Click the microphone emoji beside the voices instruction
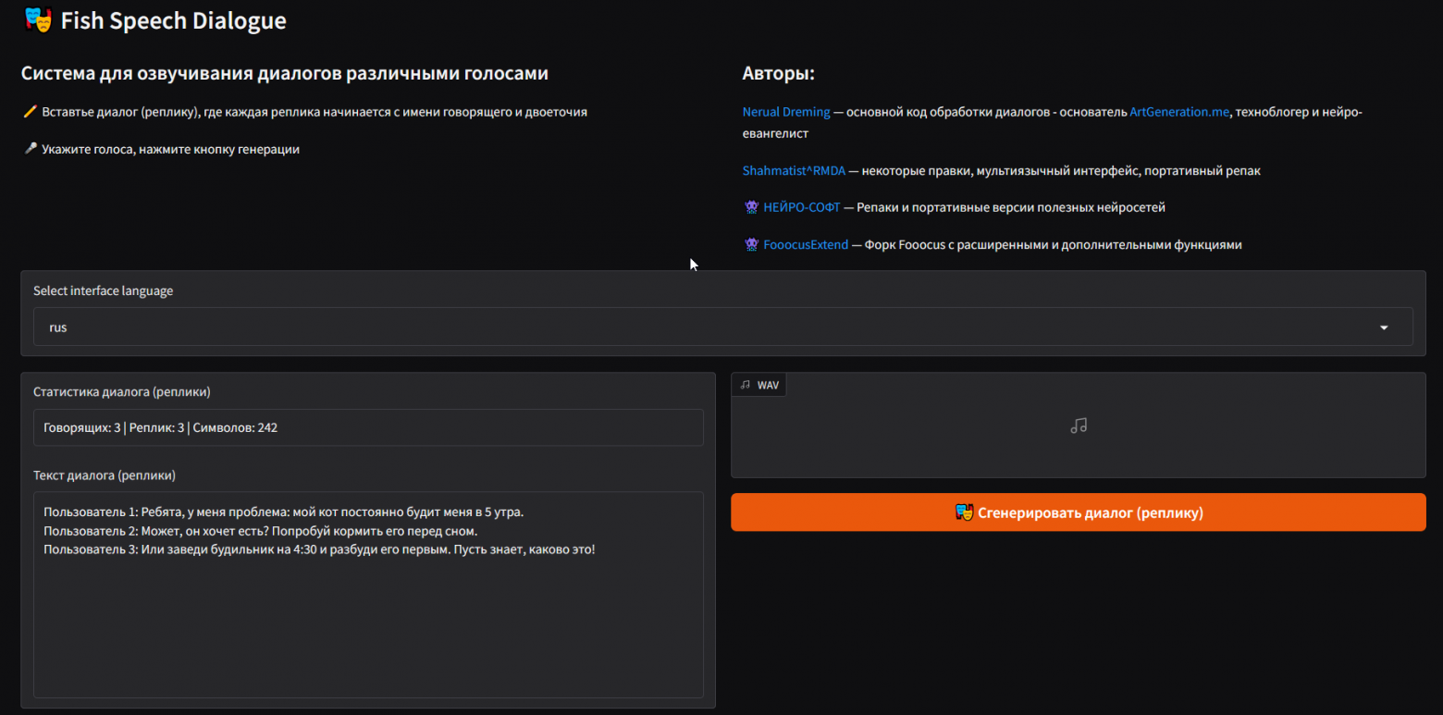 coord(30,149)
